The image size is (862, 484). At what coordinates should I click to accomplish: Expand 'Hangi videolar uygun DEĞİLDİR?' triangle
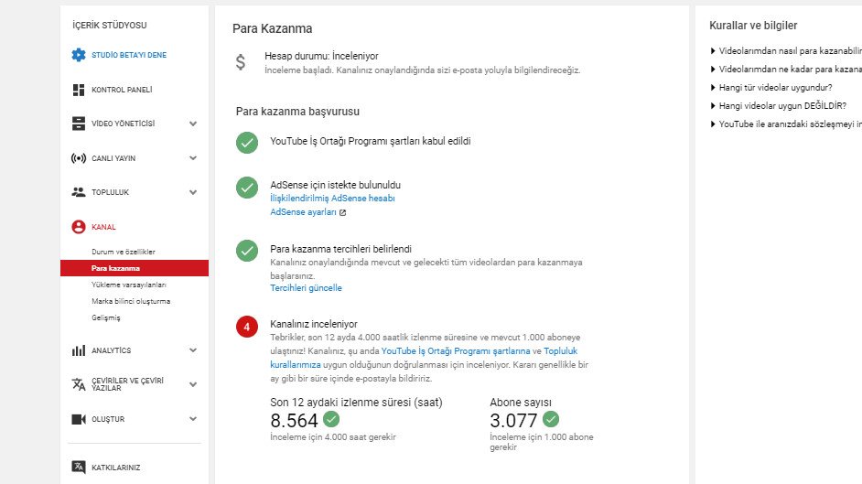(713, 105)
